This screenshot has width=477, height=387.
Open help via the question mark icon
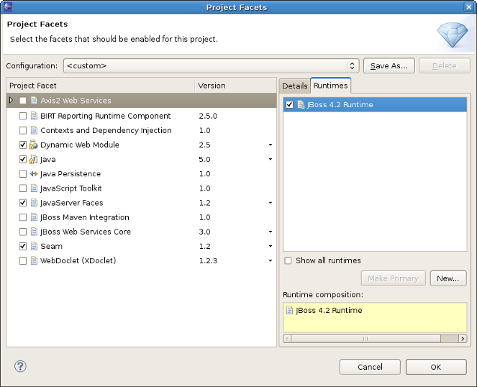20,367
